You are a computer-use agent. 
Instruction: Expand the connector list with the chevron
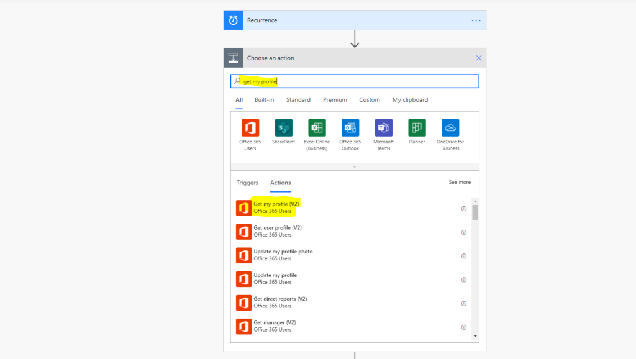pos(355,166)
